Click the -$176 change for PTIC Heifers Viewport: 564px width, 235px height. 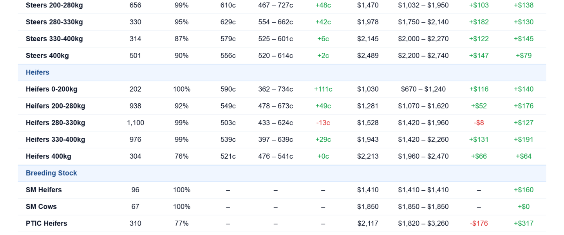[x=479, y=224]
